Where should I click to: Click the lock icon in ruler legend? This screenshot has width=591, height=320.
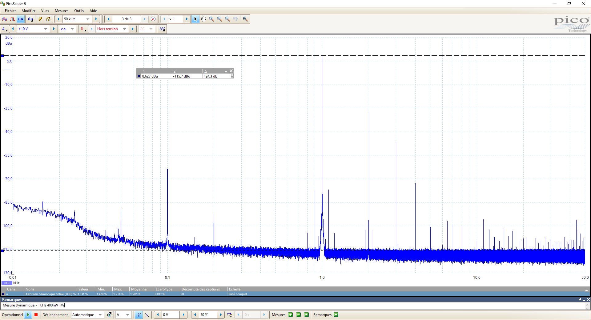point(232,76)
